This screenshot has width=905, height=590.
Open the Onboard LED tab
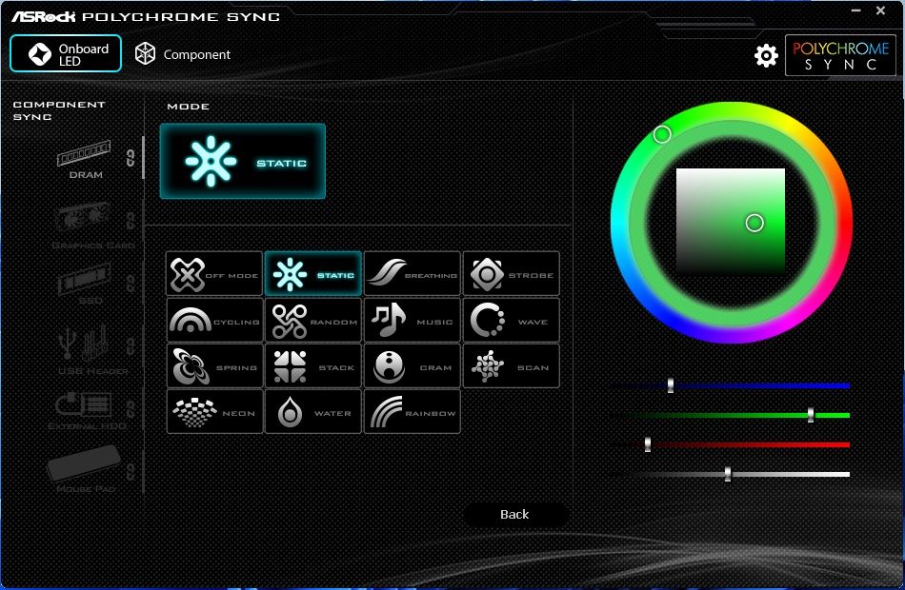point(66,53)
